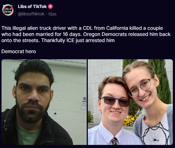The width and height of the screenshot is (175, 148).
Task: Open the Libs of TikTok display name
Action: [x=32, y=6]
